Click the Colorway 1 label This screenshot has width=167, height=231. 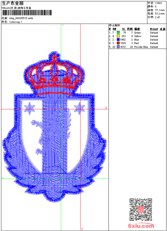[x=16, y=22]
